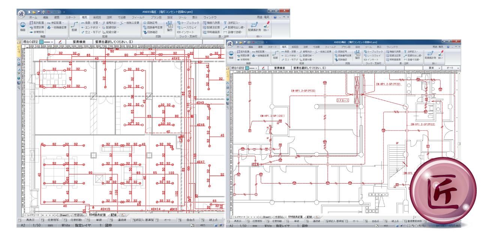Select レースウェイ in the left window ribbon

(x=187, y=27)
